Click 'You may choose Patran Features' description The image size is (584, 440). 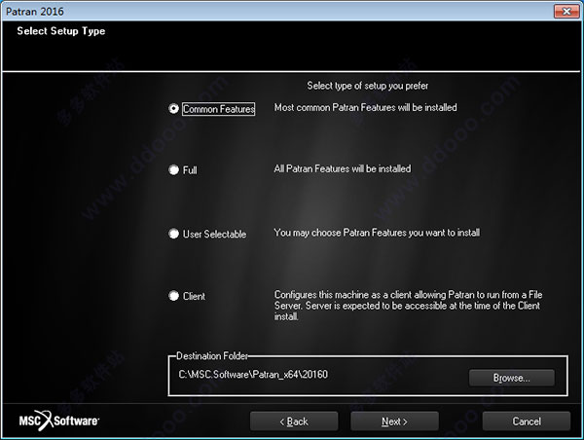377,233
